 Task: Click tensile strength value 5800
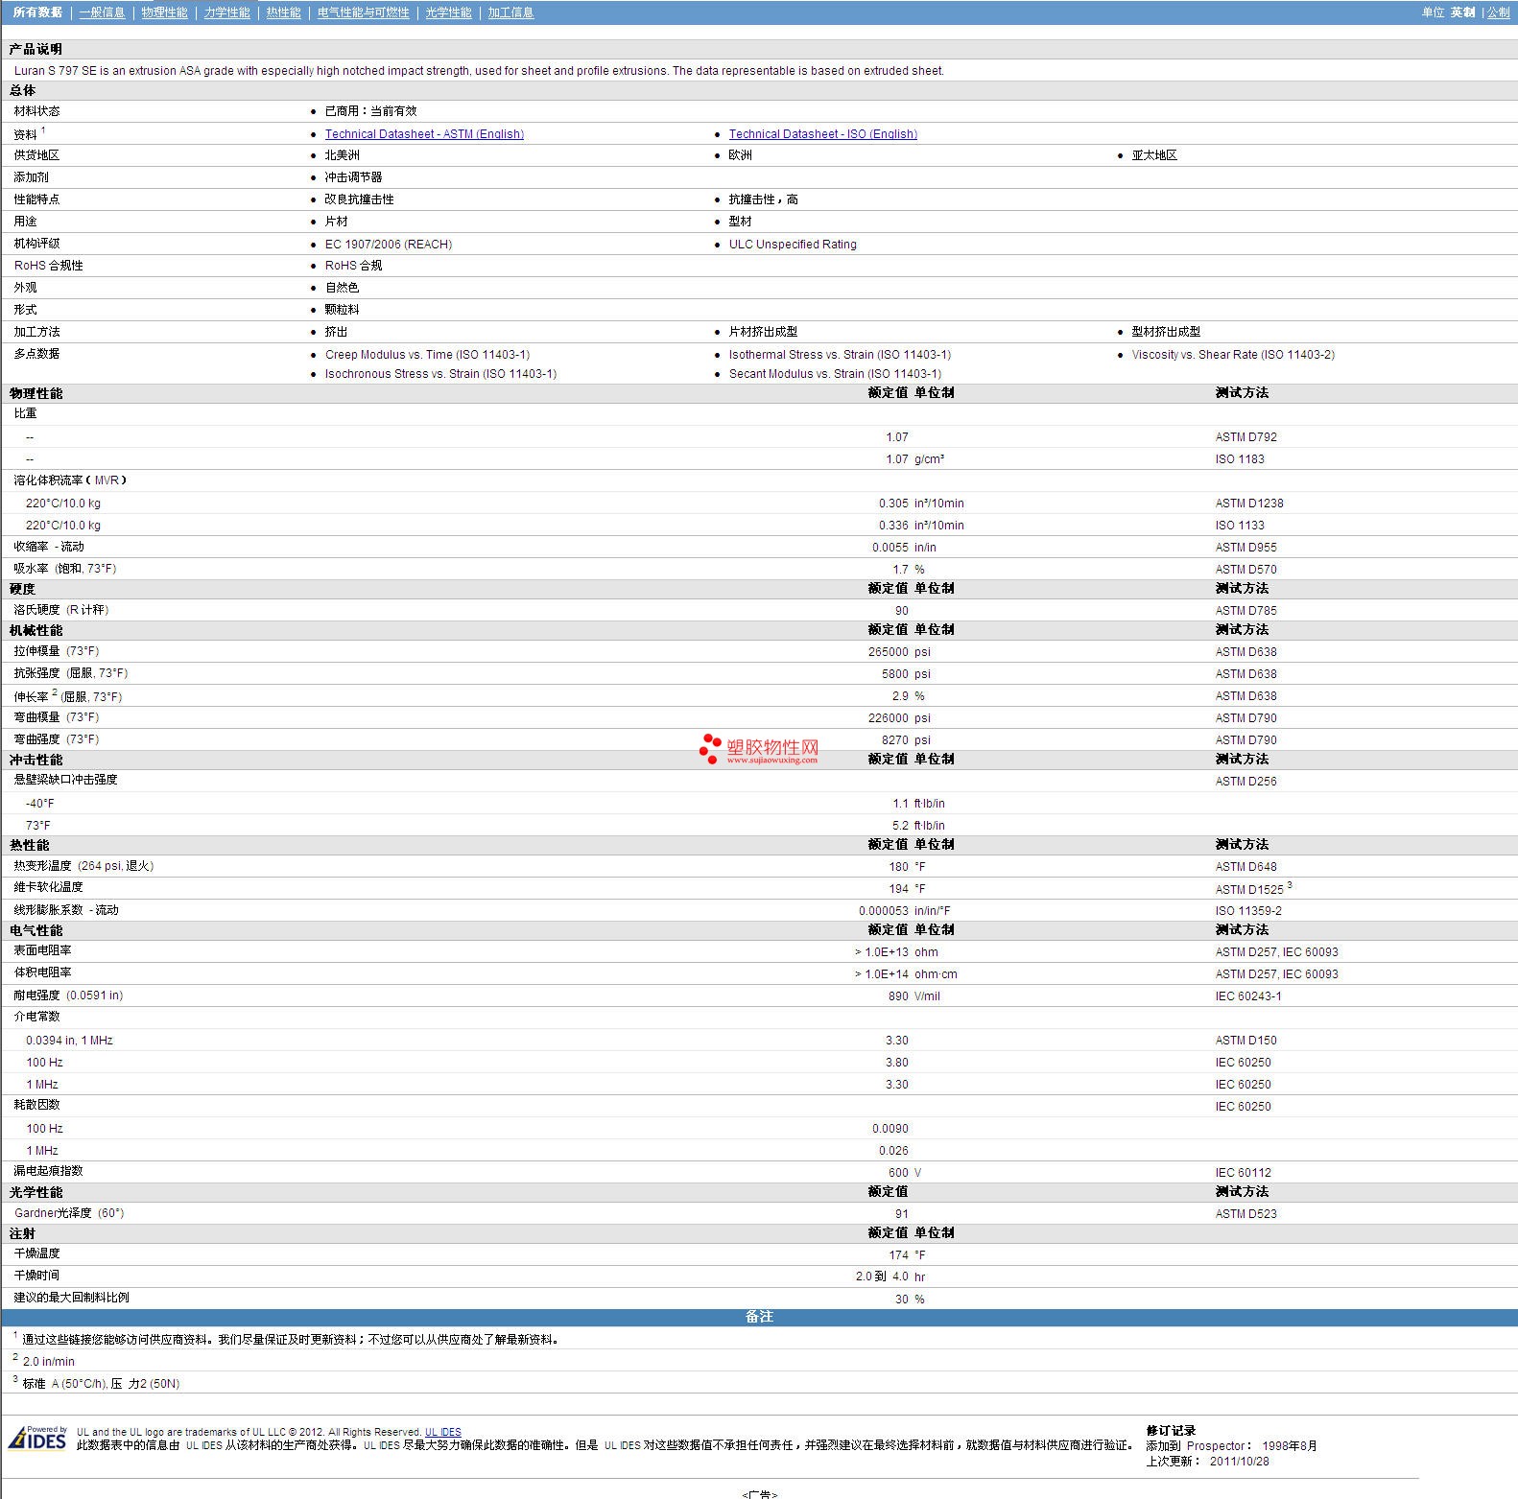895,674
